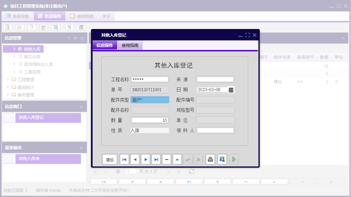This screenshot has height=197, width=351.
Task: Click the 增加 button in the dialog
Action: tap(110, 159)
